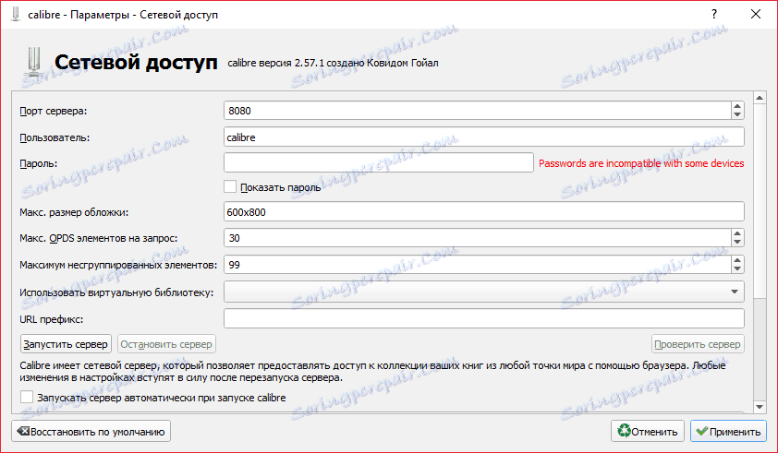
Task: Click the URL префикс: label
Action: [x=52, y=319]
